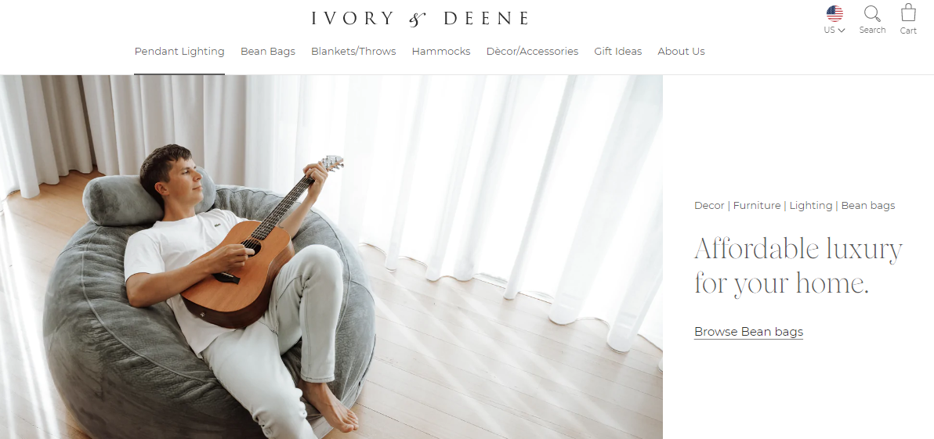Image resolution: width=934 pixels, height=439 pixels.
Task: Click the US flag icon
Action: [834, 13]
